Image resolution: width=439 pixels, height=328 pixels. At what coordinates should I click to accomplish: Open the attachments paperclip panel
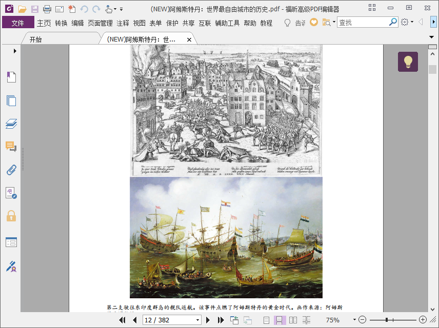tap(11, 170)
